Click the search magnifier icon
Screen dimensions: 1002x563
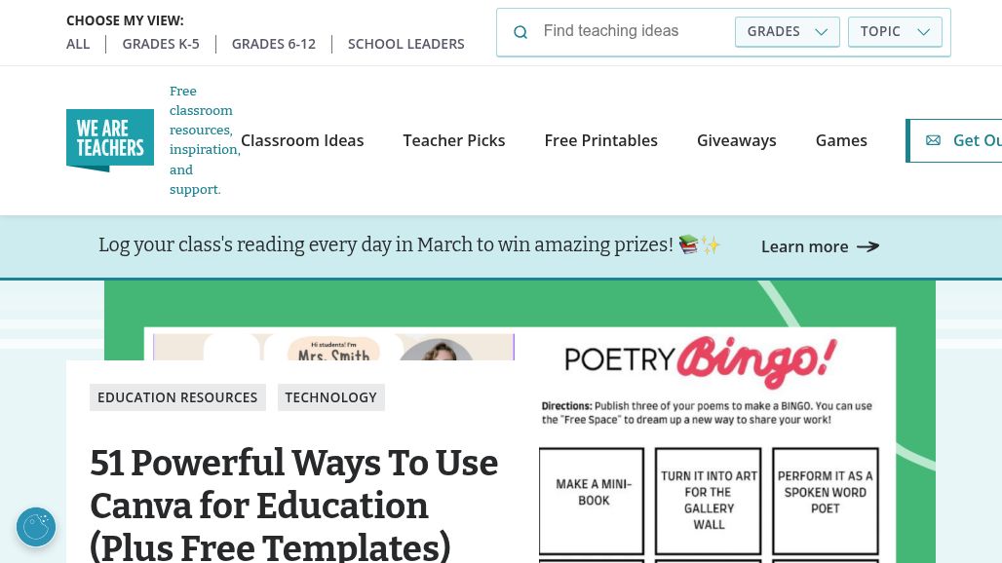(520, 32)
